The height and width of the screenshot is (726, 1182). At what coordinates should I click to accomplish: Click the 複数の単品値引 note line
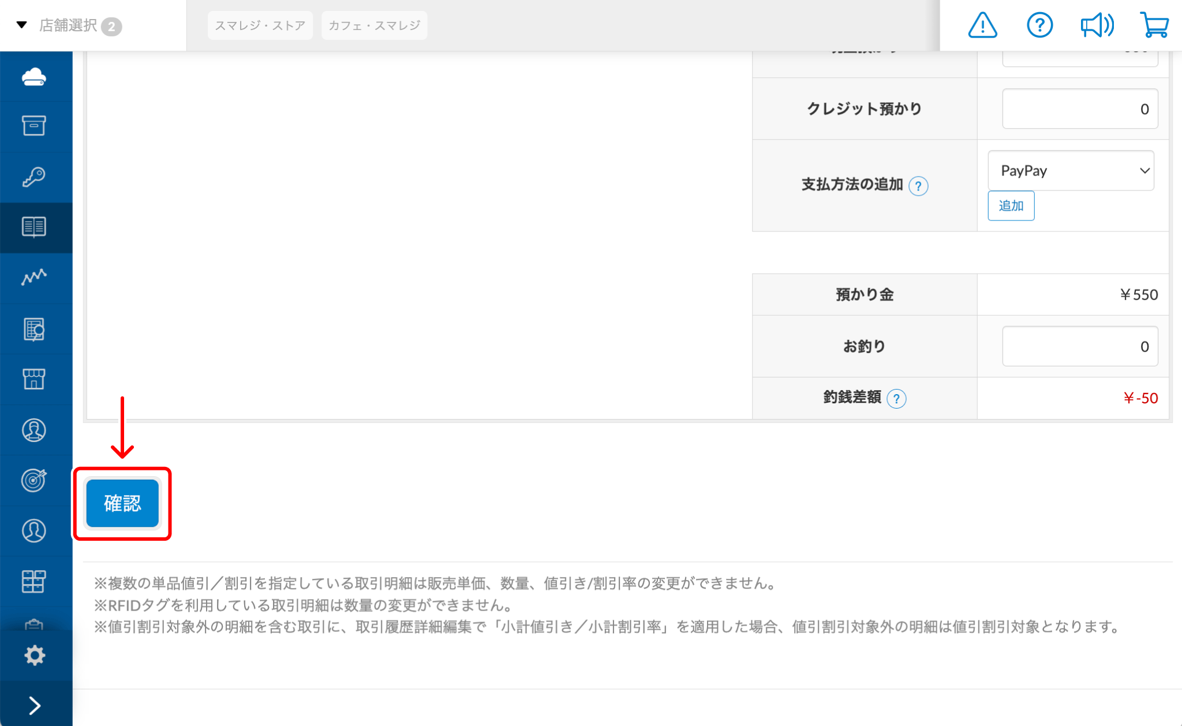pyautogui.click(x=436, y=583)
